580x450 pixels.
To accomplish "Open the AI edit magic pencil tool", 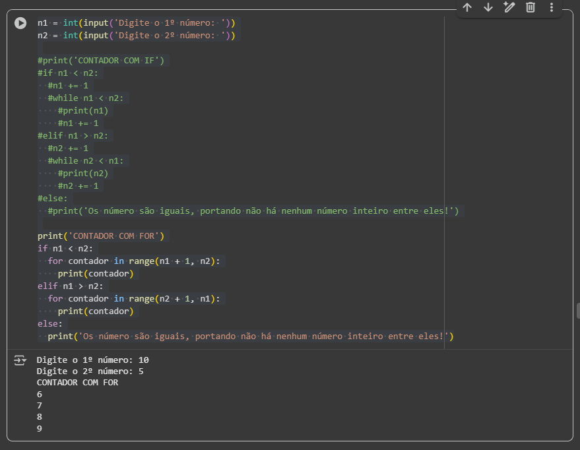I will point(509,7).
